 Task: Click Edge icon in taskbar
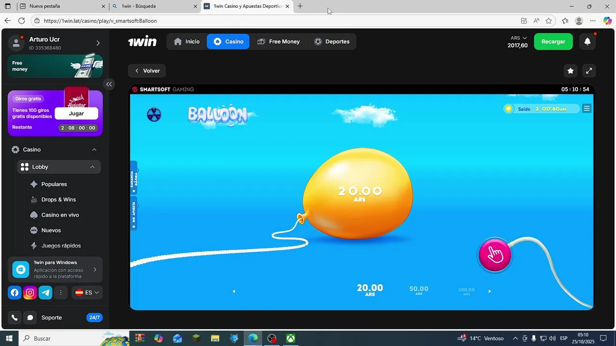coord(253,338)
